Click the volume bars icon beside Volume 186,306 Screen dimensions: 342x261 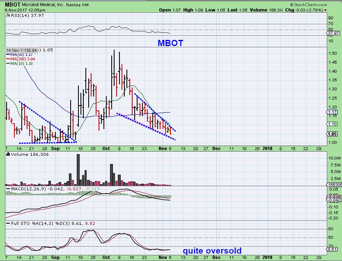[x=8, y=154]
